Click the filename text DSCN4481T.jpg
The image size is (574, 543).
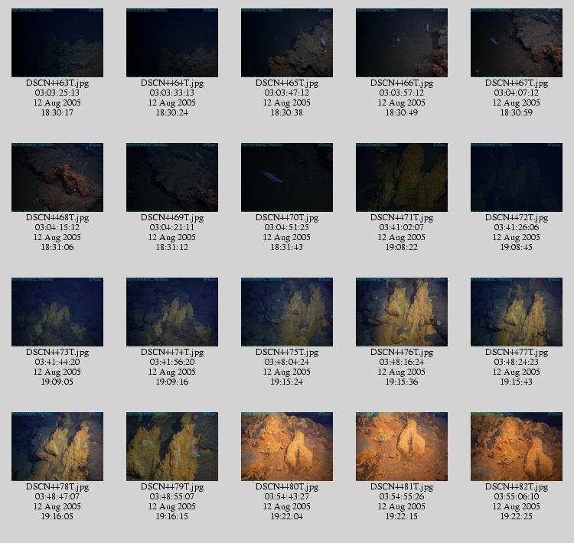pos(402,487)
